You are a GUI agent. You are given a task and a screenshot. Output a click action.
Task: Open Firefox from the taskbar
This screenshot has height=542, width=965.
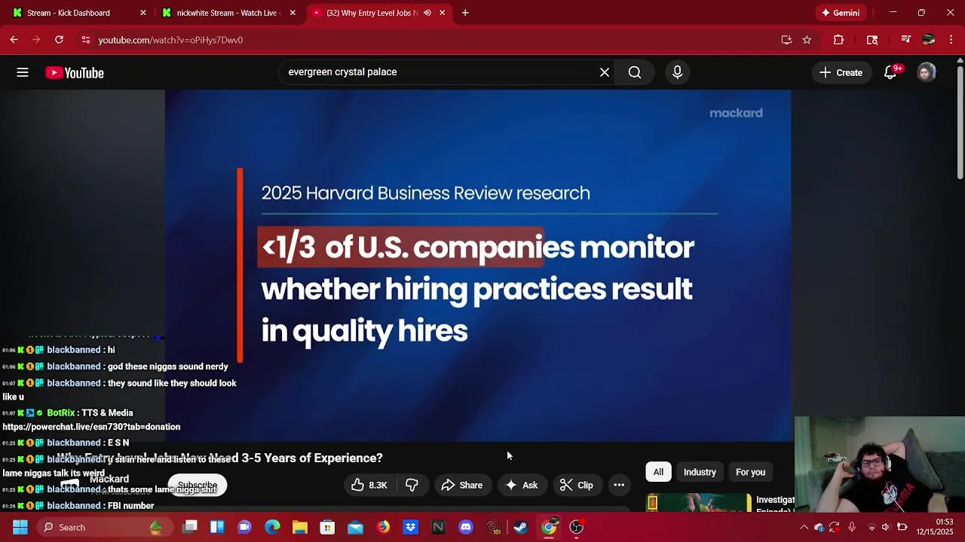(383, 527)
